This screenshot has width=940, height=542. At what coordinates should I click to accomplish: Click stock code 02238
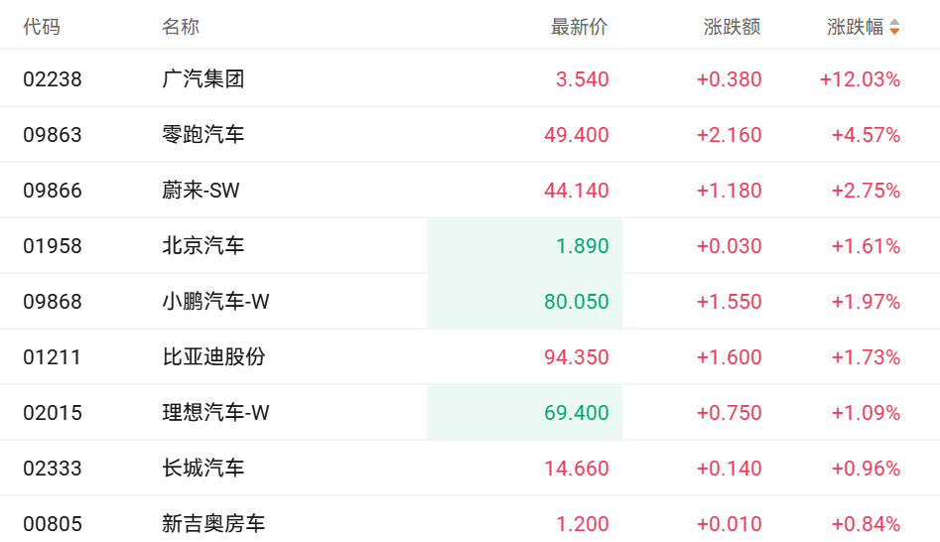click(x=53, y=79)
